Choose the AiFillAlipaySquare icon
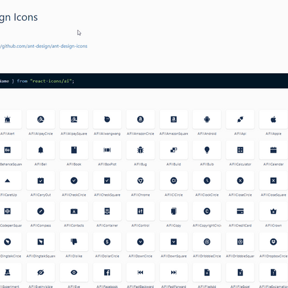This screenshot has height=288, width=288. coord(74,119)
